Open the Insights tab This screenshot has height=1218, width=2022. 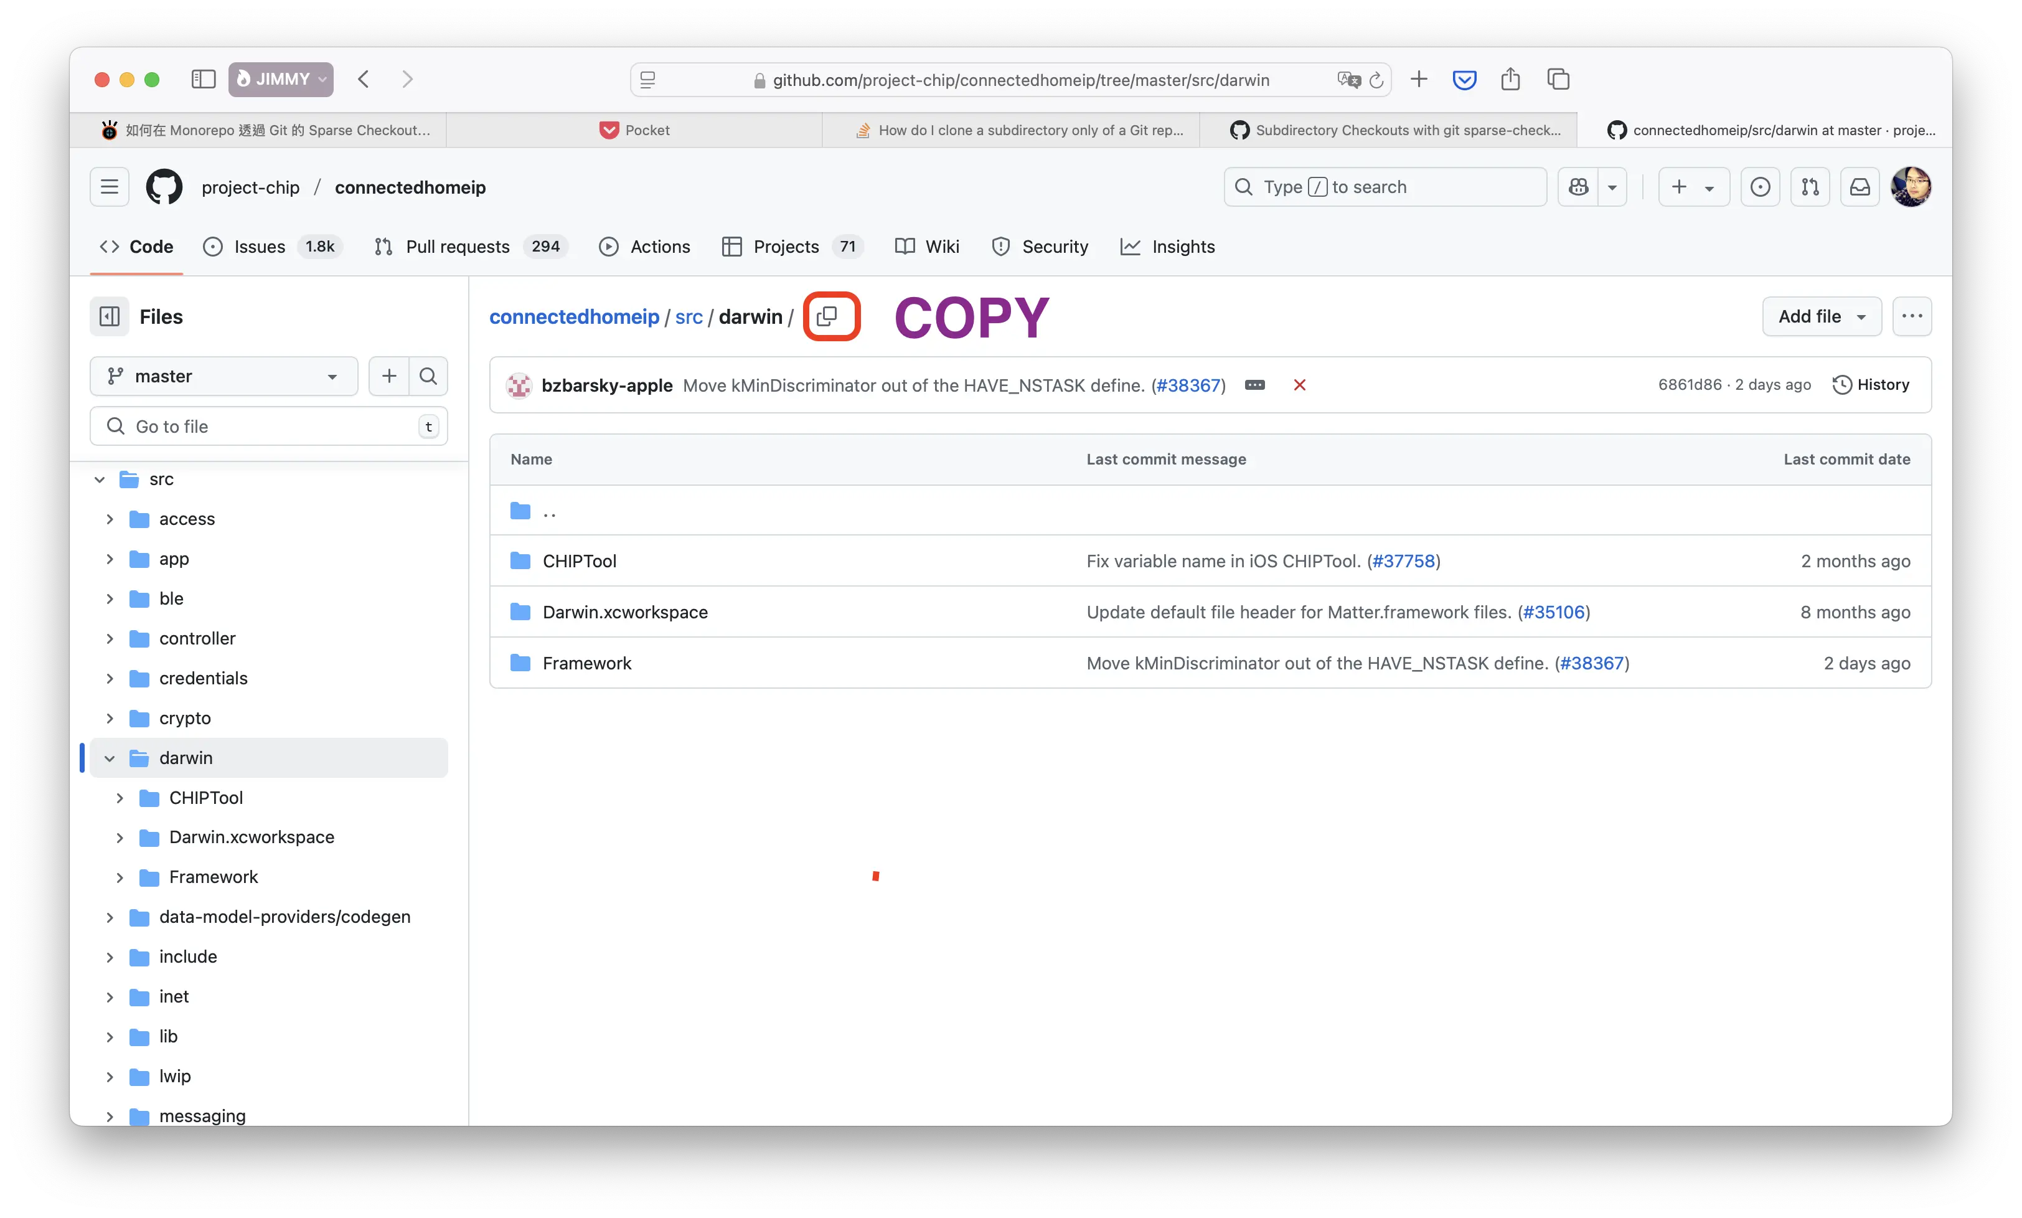[1167, 246]
